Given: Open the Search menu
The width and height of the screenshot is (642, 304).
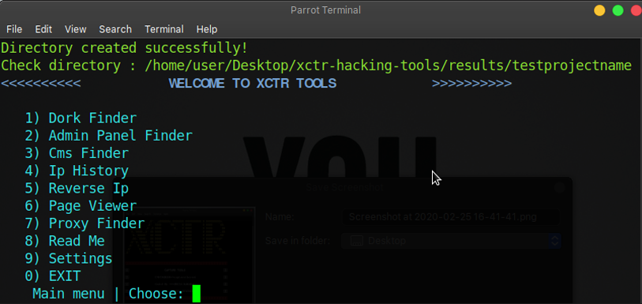Looking at the screenshot, I should [x=115, y=29].
